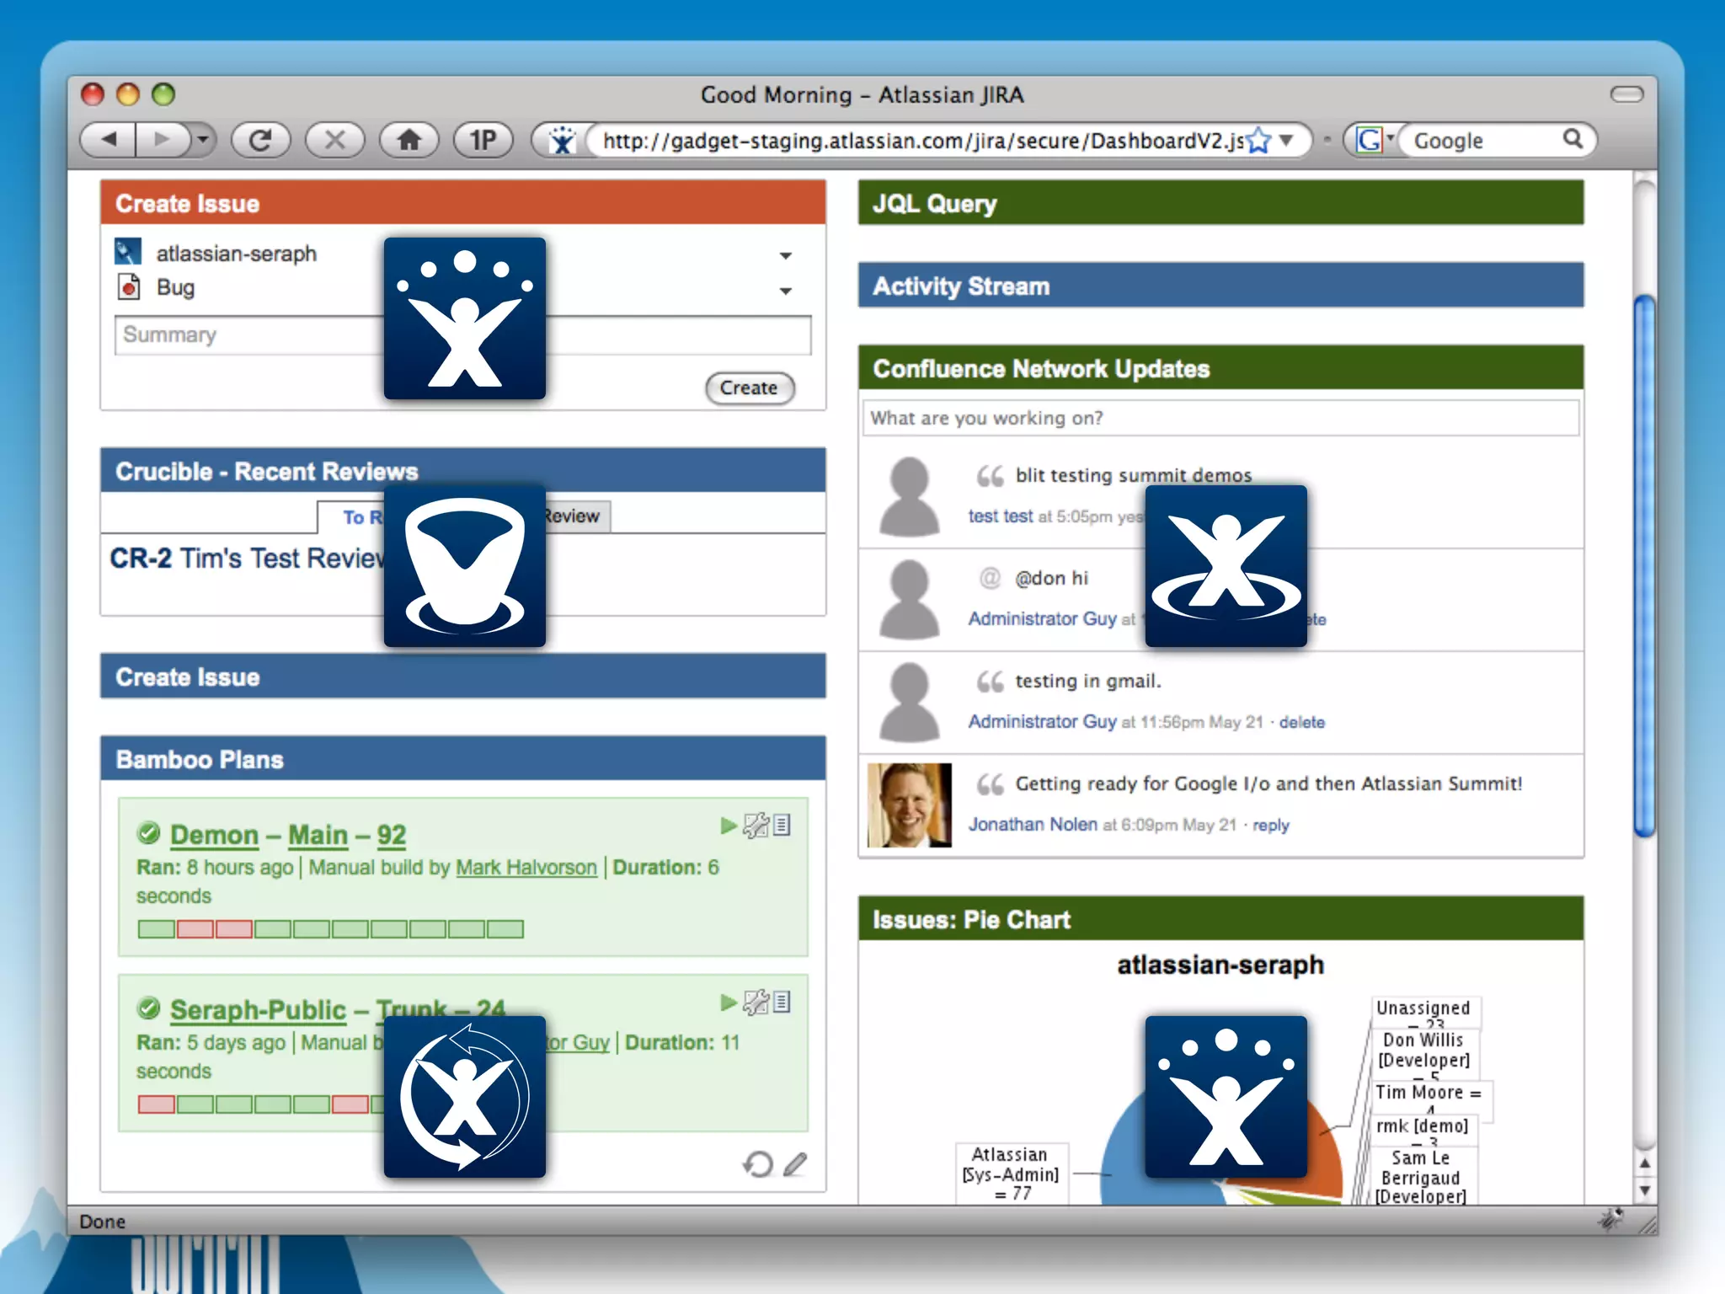Click the first red square in Seraph-Public history
Screen dimensions: 1725x1294
(x=157, y=1104)
